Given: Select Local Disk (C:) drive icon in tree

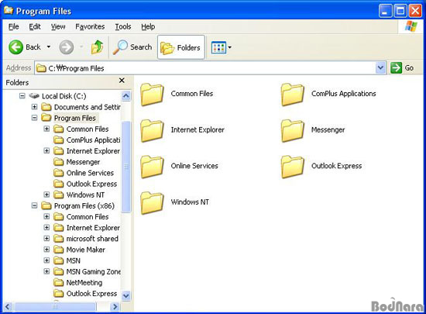Looking at the screenshot, I should 34,95.
